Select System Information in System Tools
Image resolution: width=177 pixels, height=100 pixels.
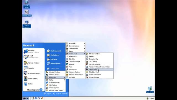pos(100,75)
